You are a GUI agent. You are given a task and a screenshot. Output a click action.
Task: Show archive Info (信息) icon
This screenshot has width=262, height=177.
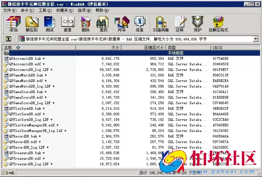140,24
